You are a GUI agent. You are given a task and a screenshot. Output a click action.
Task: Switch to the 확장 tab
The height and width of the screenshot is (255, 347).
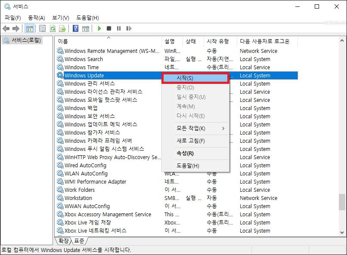pyautogui.click(x=64, y=241)
